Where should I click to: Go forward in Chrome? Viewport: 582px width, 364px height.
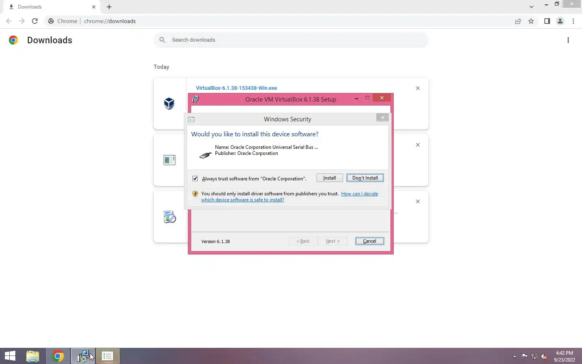click(x=22, y=21)
